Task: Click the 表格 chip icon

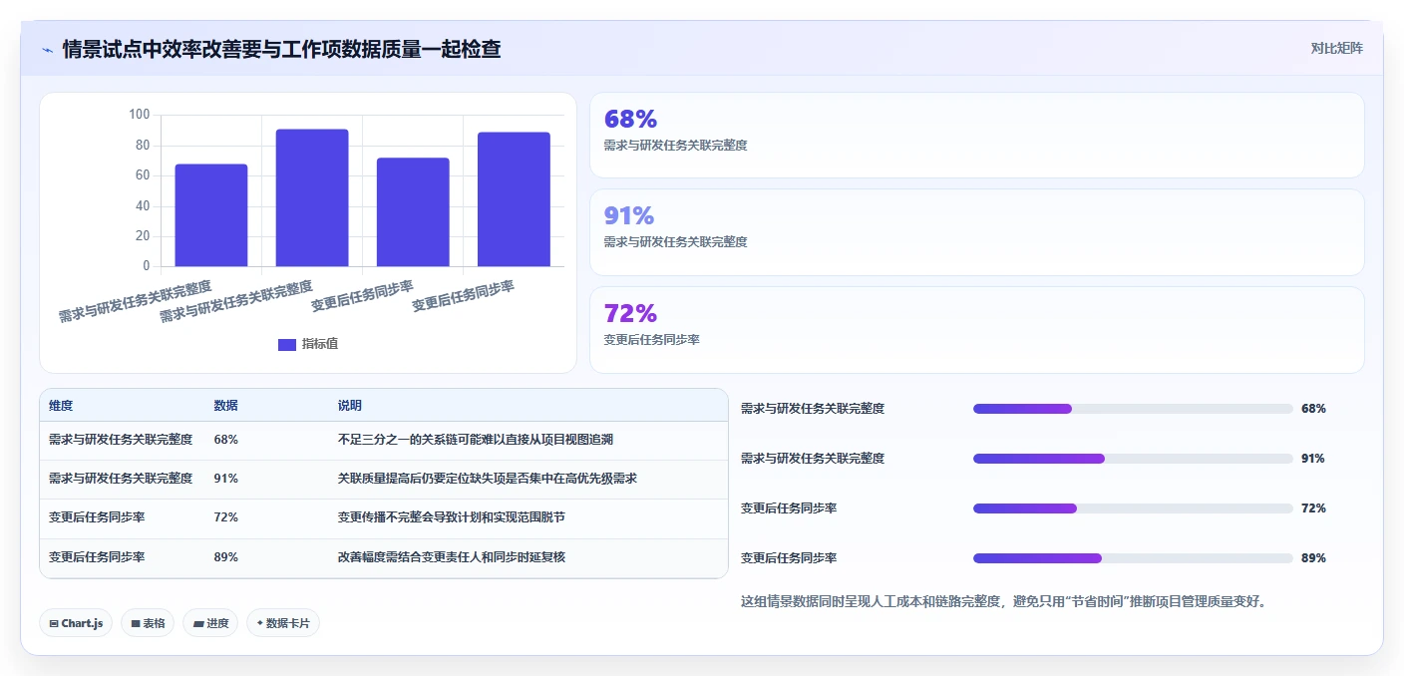Action: click(136, 623)
